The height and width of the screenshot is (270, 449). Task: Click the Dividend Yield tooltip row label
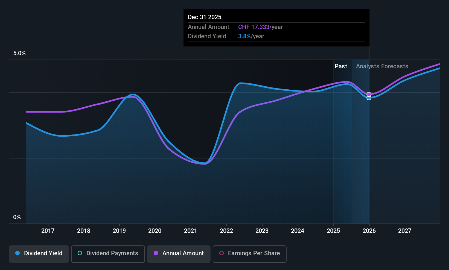click(207, 36)
